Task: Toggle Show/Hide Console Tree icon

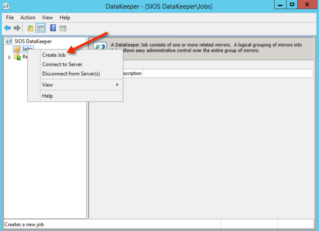Action: (x=41, y=28)
